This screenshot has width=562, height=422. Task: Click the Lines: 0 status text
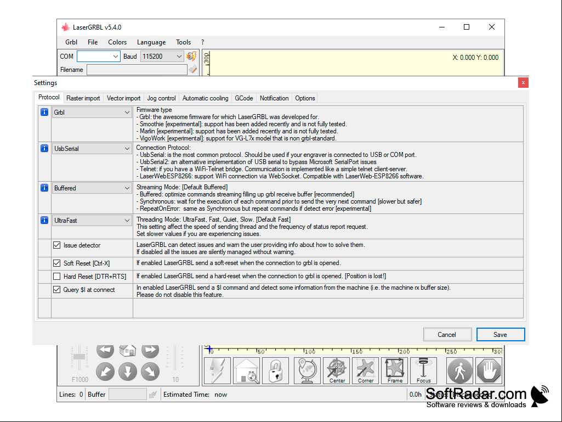71,395
